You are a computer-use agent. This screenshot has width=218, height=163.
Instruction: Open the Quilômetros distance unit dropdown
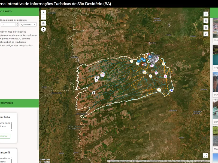pos(28,24)
